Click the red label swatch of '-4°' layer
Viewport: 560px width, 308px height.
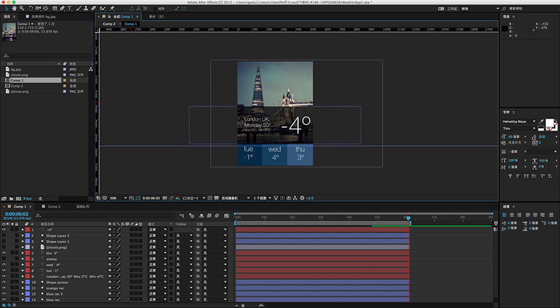[27, 230]
